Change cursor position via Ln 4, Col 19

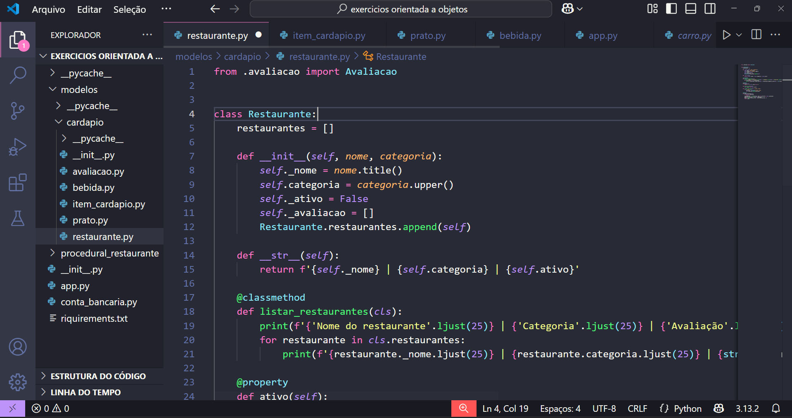[505, 408]
